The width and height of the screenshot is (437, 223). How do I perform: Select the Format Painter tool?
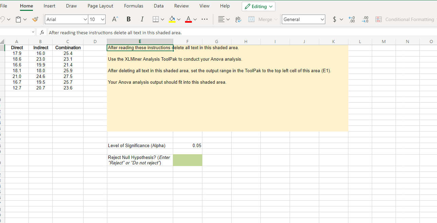pyautogui.click(x=35, y=19)
